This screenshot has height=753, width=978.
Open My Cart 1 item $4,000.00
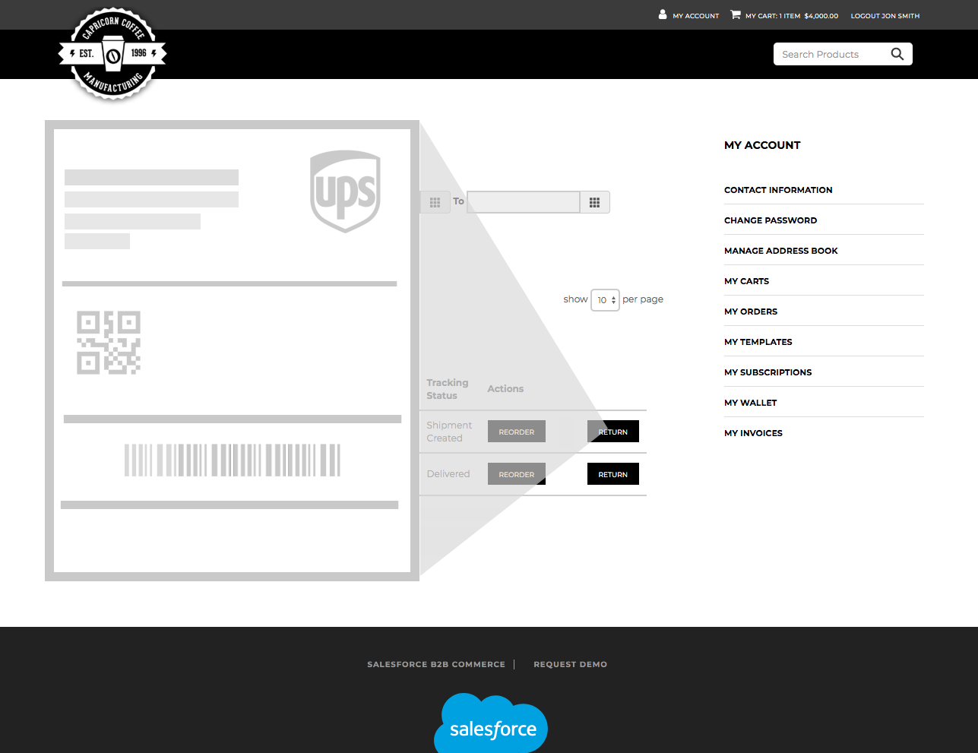pyautogui.click(x=792, y=16)
